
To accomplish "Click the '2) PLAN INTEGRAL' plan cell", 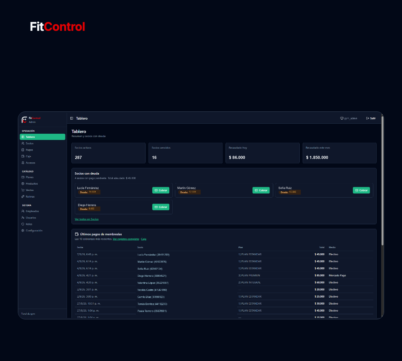I will coord(249,283).
